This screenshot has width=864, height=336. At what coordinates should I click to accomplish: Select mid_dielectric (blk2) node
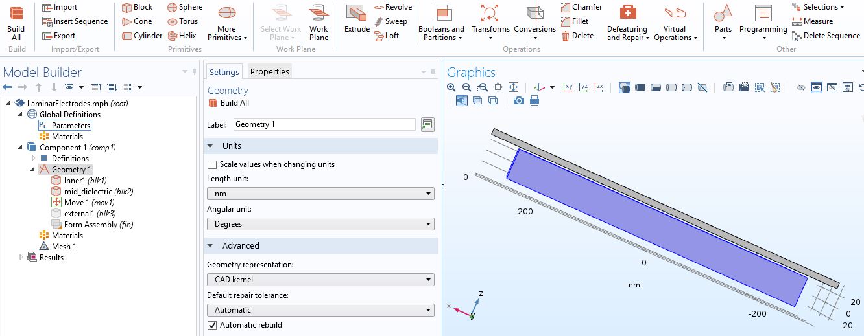pos(92,192)
